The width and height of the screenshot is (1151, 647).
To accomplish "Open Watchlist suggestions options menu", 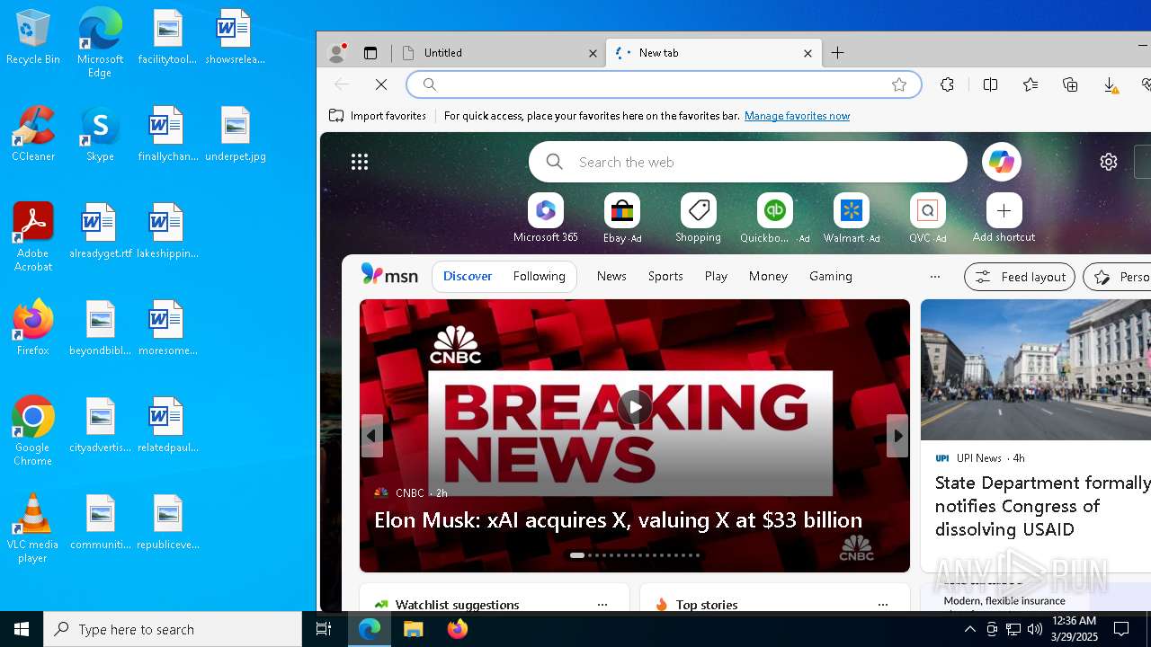I will click(x=602, y=605).
